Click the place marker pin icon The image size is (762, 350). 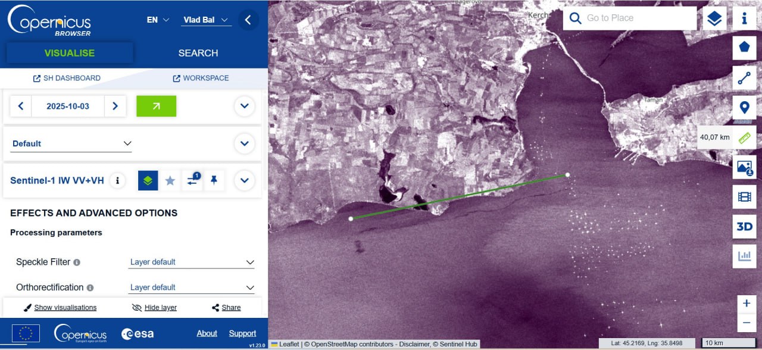pos(744,108)
